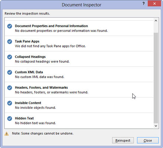Click the Document Properties checkmark icon
The height and width of the screenshot is (148, 163).
(10, 26)
